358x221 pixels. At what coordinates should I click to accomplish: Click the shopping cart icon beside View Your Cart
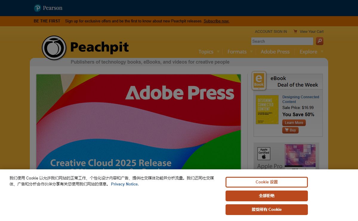point(295,31)
